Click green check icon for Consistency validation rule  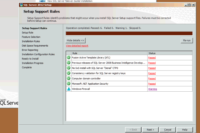[69, 73]
